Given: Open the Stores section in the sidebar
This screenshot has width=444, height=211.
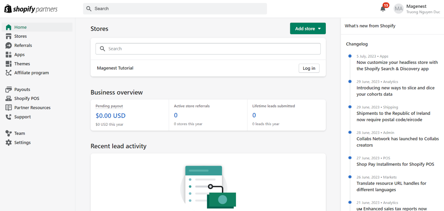Looking at the screenshot, I should click(21, 36).
